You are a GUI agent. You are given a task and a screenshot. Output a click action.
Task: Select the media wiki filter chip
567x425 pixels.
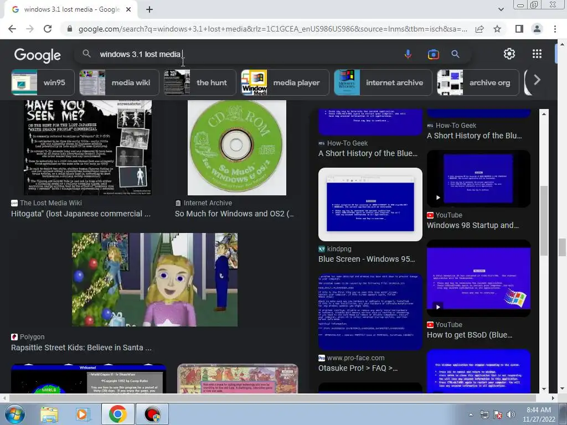[x=119, y=82]
